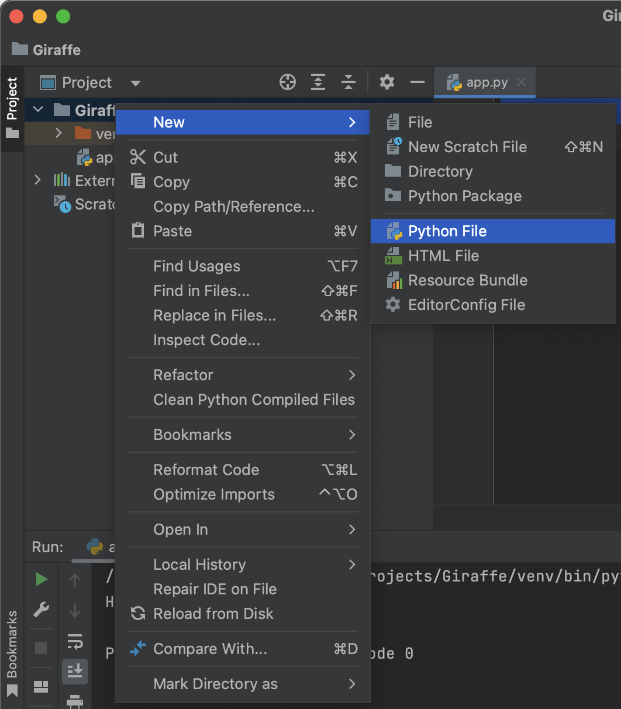The height and width of the screenshot is (709, 621).
Task: Choose Resource Bundle in New submenu
Action: click(493, 280)
